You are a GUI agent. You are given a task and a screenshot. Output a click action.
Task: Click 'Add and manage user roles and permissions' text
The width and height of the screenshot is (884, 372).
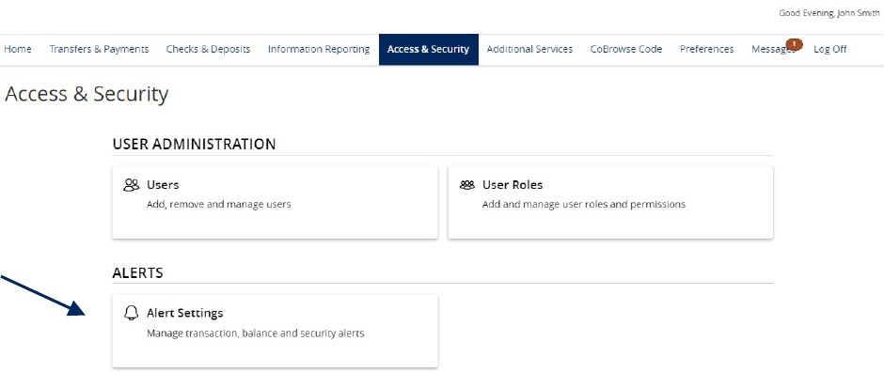[x=583, y=204]
